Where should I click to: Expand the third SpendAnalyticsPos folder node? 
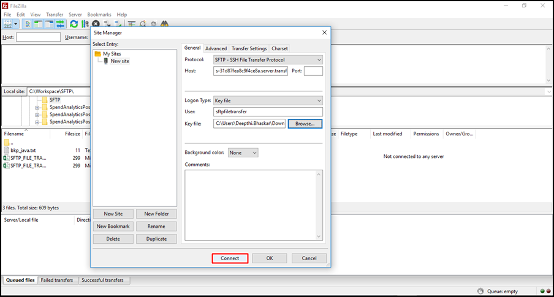(37, 122)
